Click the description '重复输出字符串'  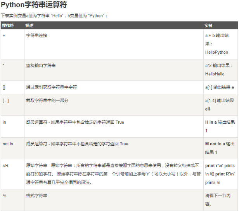41,65
